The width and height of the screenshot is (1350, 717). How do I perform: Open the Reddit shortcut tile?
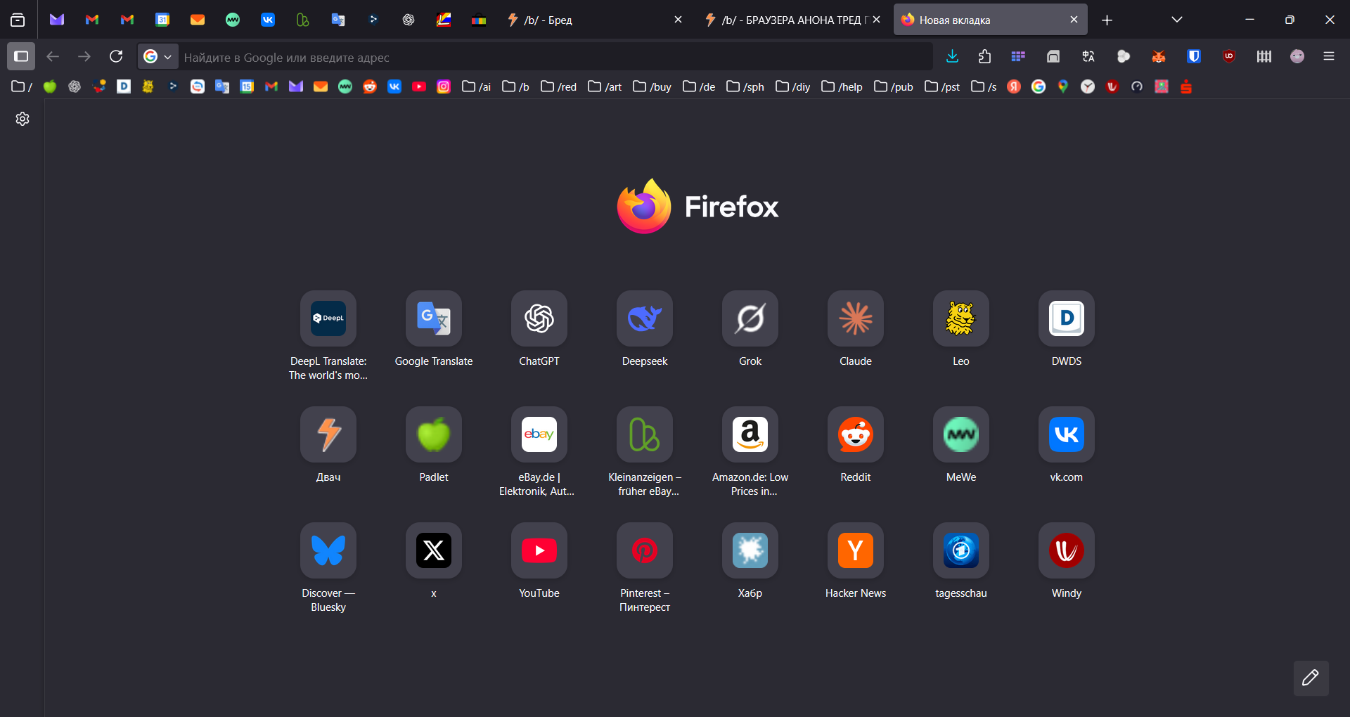pos(856,434)
